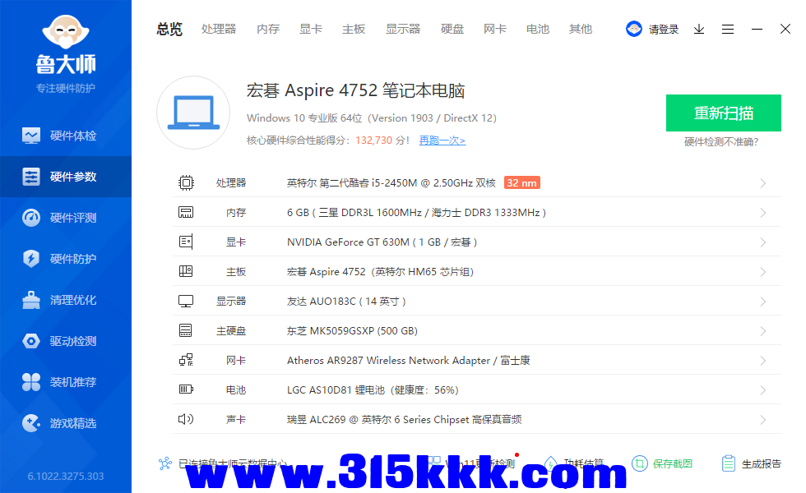Switch to the 显卡 tab

coord(311,30)
